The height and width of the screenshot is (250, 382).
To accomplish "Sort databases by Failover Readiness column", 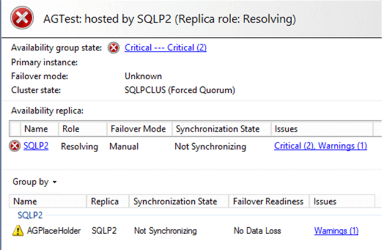I will click(268, 201).
